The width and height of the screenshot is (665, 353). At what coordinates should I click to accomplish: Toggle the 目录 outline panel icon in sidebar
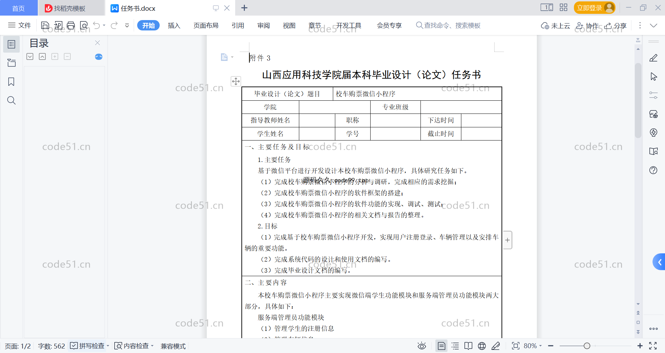[11, 44]
